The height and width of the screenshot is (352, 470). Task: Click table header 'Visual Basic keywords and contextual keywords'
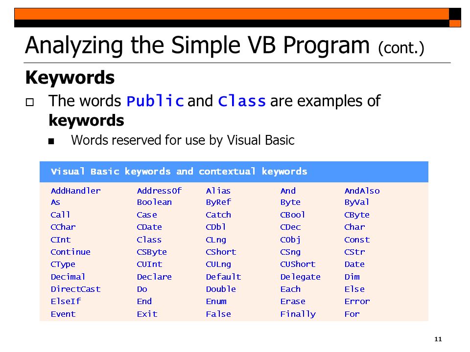click(179, 172)
